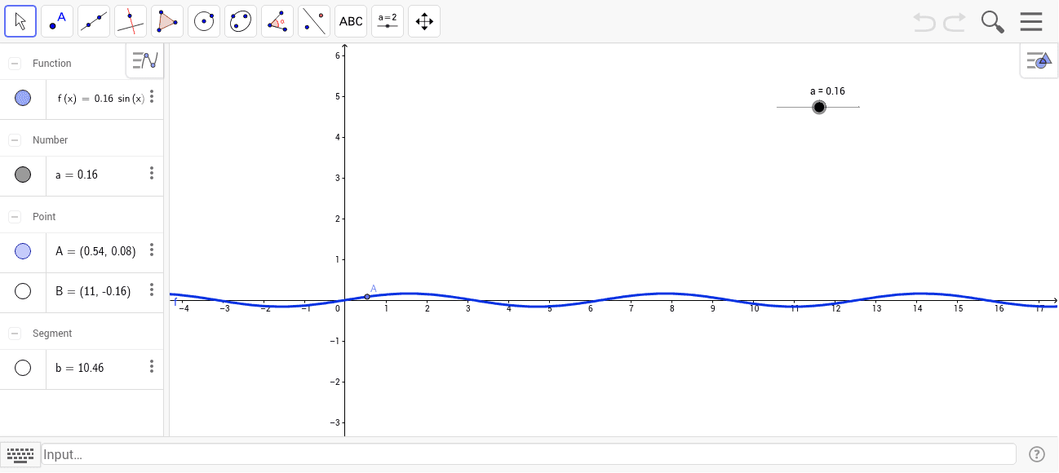Select the Point tool

coord(57,21)
